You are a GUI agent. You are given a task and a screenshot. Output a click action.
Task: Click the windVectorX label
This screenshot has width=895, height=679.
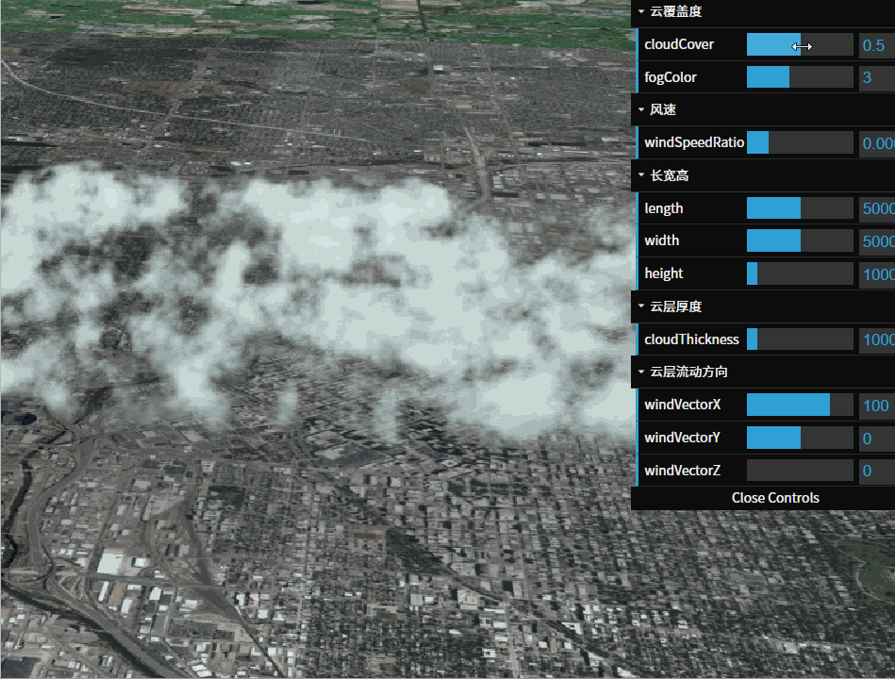(x=682, y=405)
